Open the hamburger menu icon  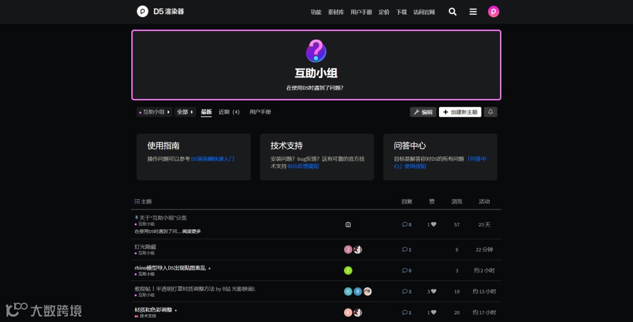473,12
